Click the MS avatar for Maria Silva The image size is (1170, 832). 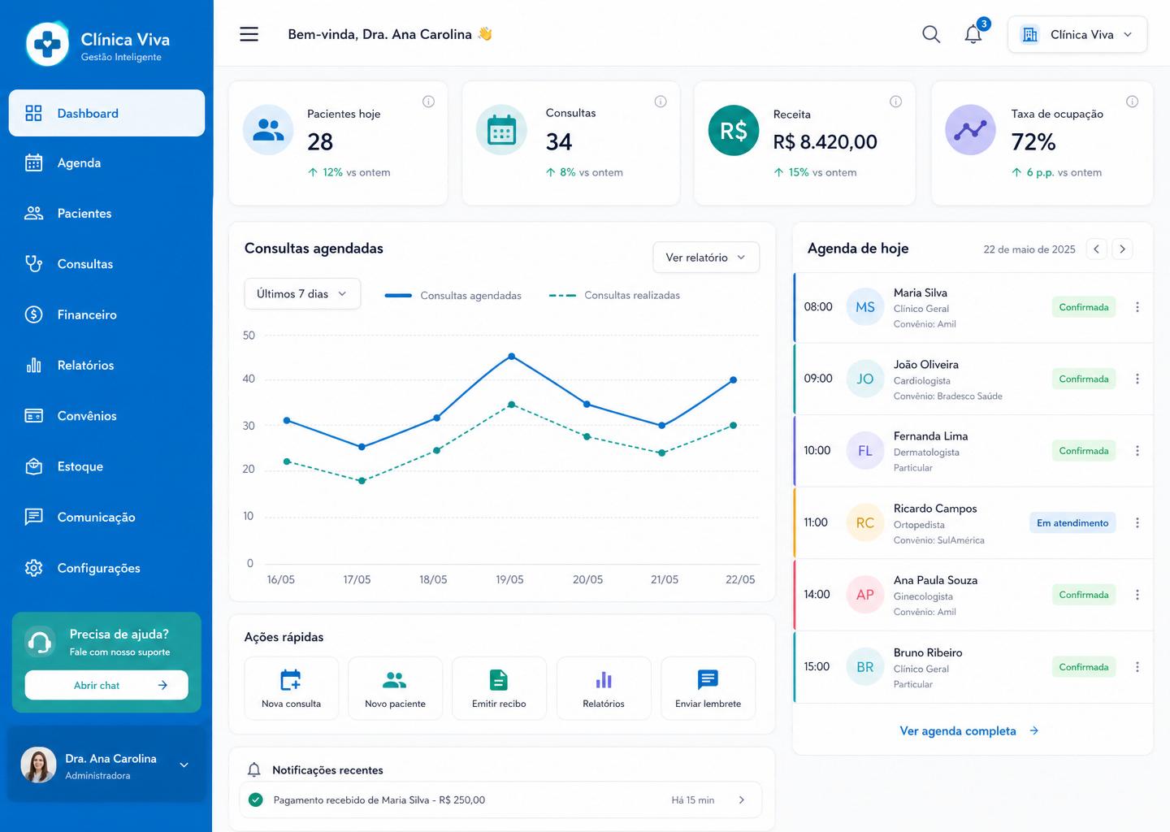click(865, 307)
